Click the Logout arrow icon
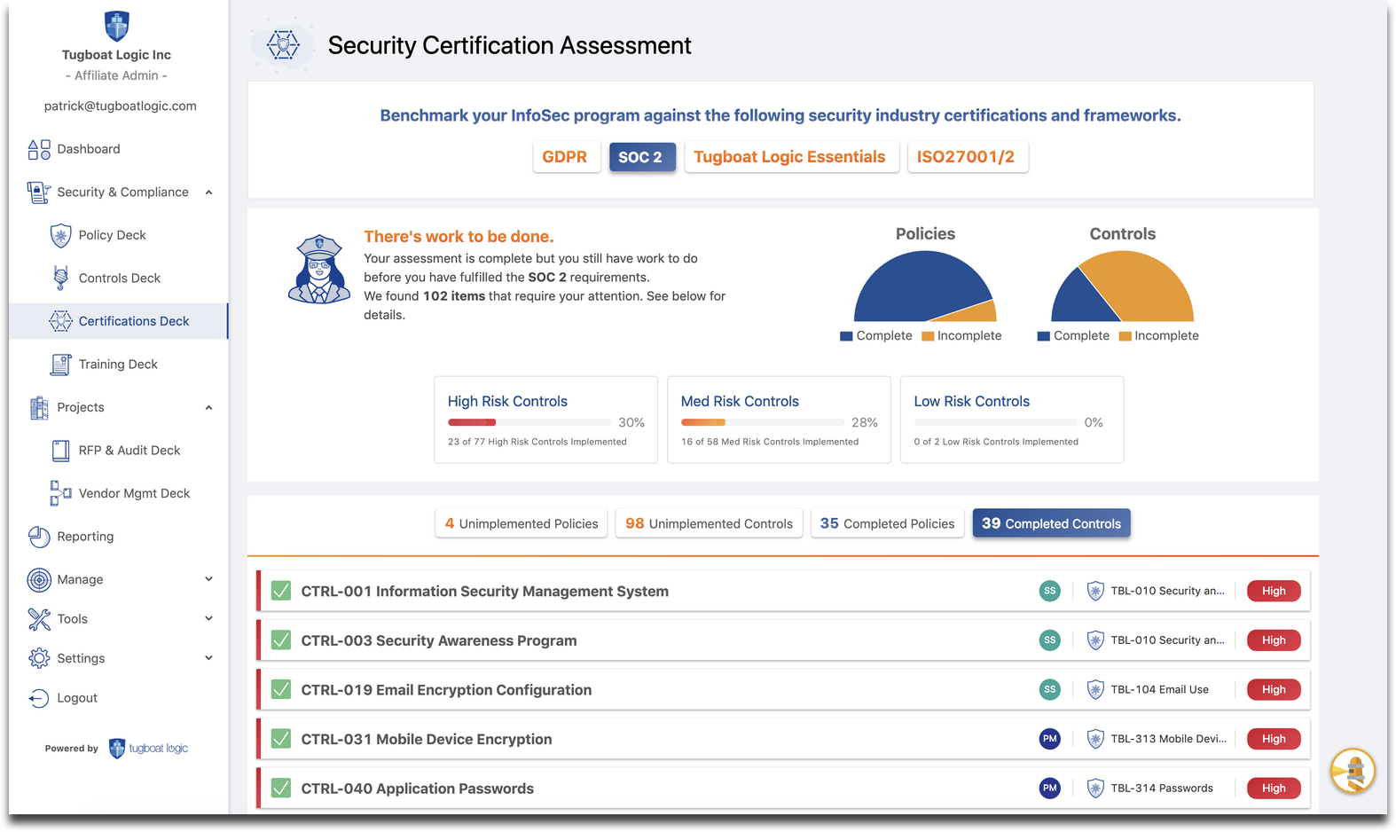This screenshot has width=1396, height=832. (39, 698)
